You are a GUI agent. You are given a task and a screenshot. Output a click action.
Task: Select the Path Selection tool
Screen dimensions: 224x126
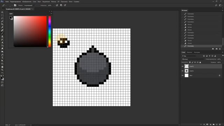point(2,61)
